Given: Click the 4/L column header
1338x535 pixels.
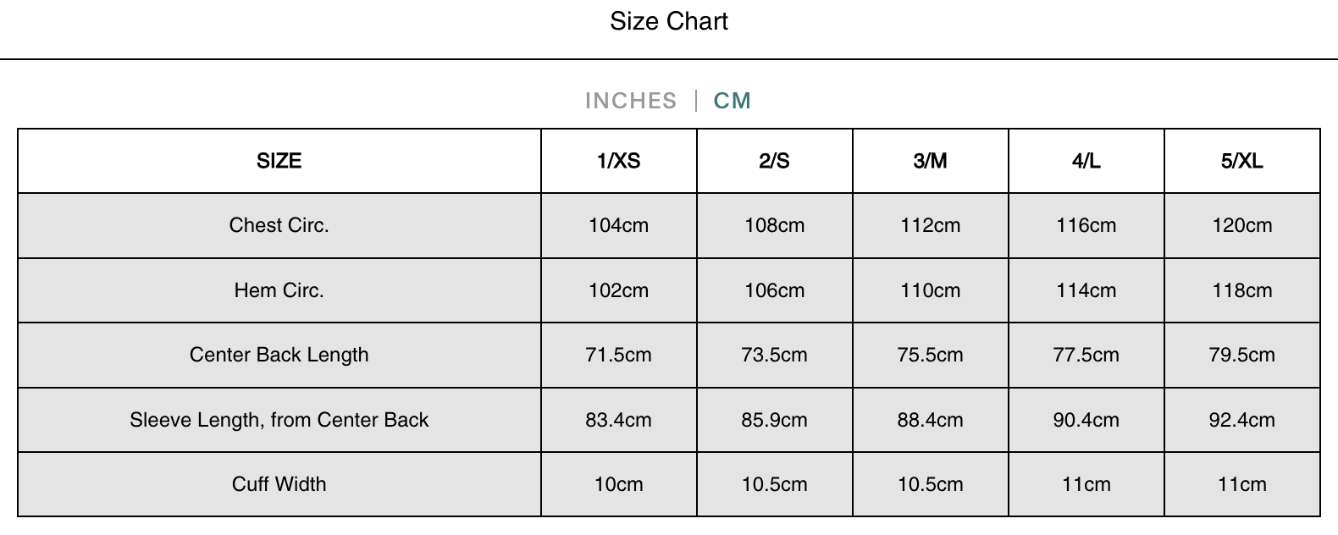Looking at the screenshot, I should [1086, 161].
